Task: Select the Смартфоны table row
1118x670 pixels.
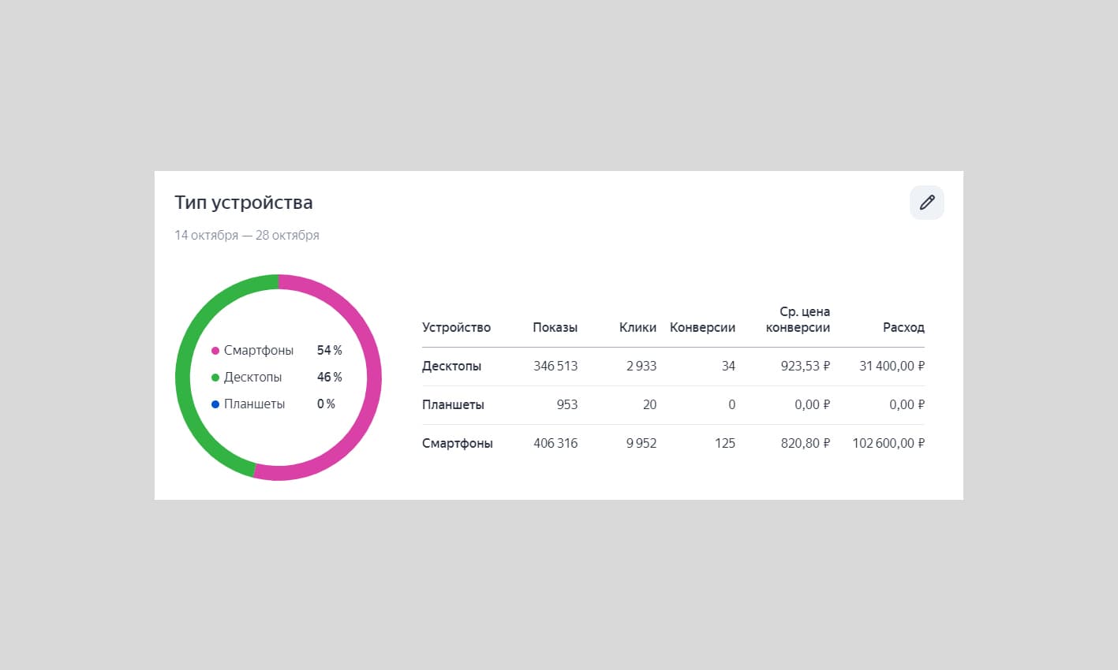Action: pyautogui.click(x=673, y=444)
